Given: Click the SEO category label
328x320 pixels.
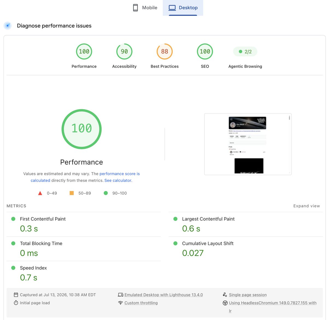Looking at the screenshot, I should click(205, 66).
